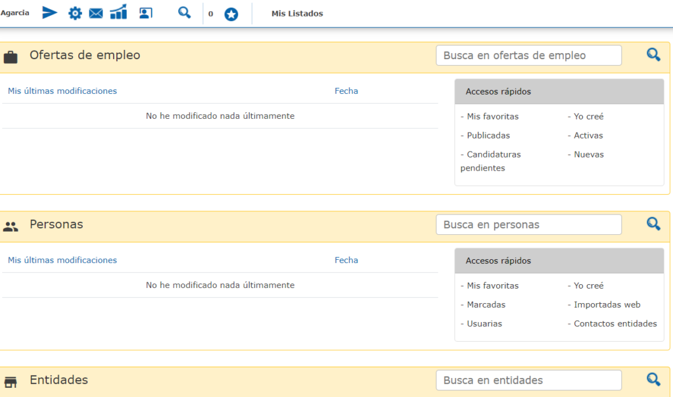Click the empty modifications message under Personas
The width and height of the screenshot is (673, 397).
pyautogui.click(x=220, y=285)
